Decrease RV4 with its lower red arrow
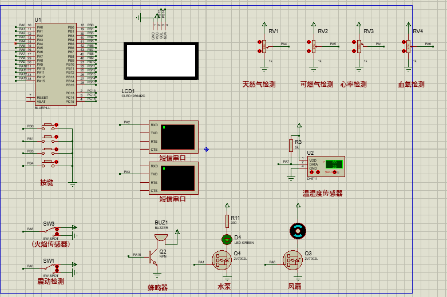Screen dimensions: 447x297 pos(404,51)
